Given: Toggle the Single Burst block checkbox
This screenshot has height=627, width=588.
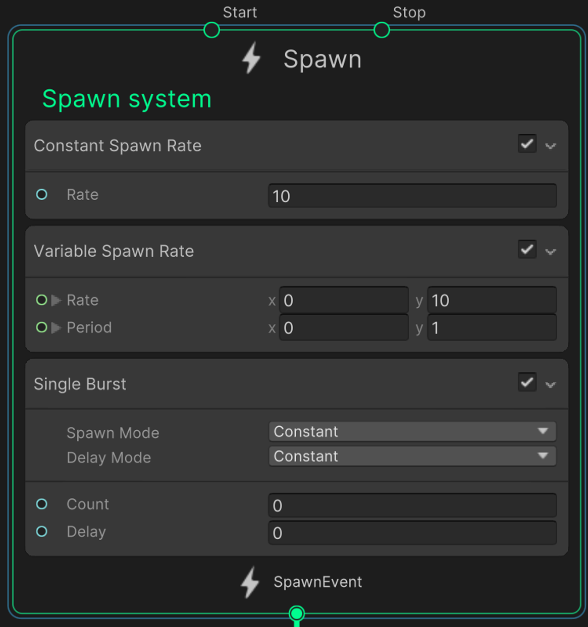Looking at the screenshot, I should coord(527,382).
